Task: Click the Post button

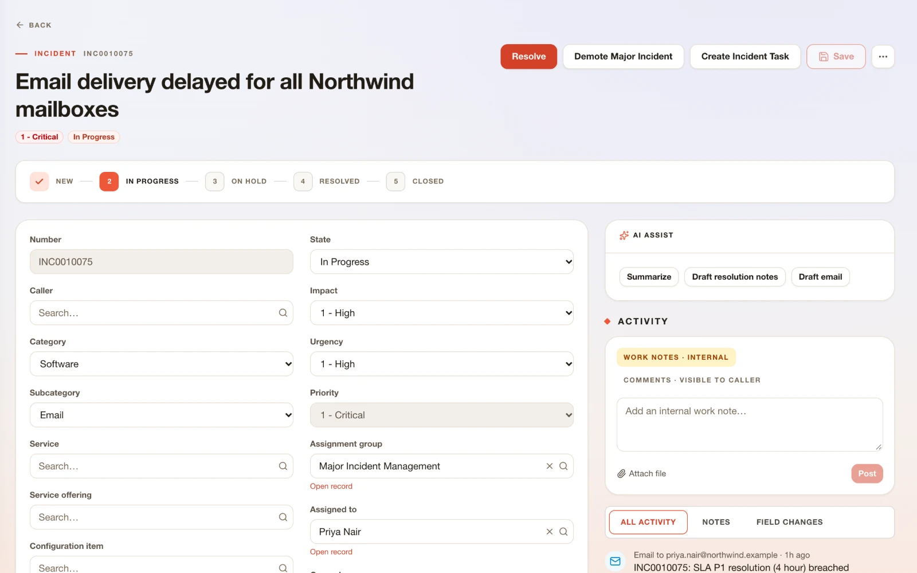Action: pyautogui.click(x=867, y=473)
